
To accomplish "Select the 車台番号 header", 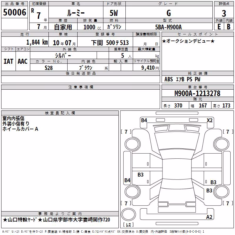I will tap(197, 87).
